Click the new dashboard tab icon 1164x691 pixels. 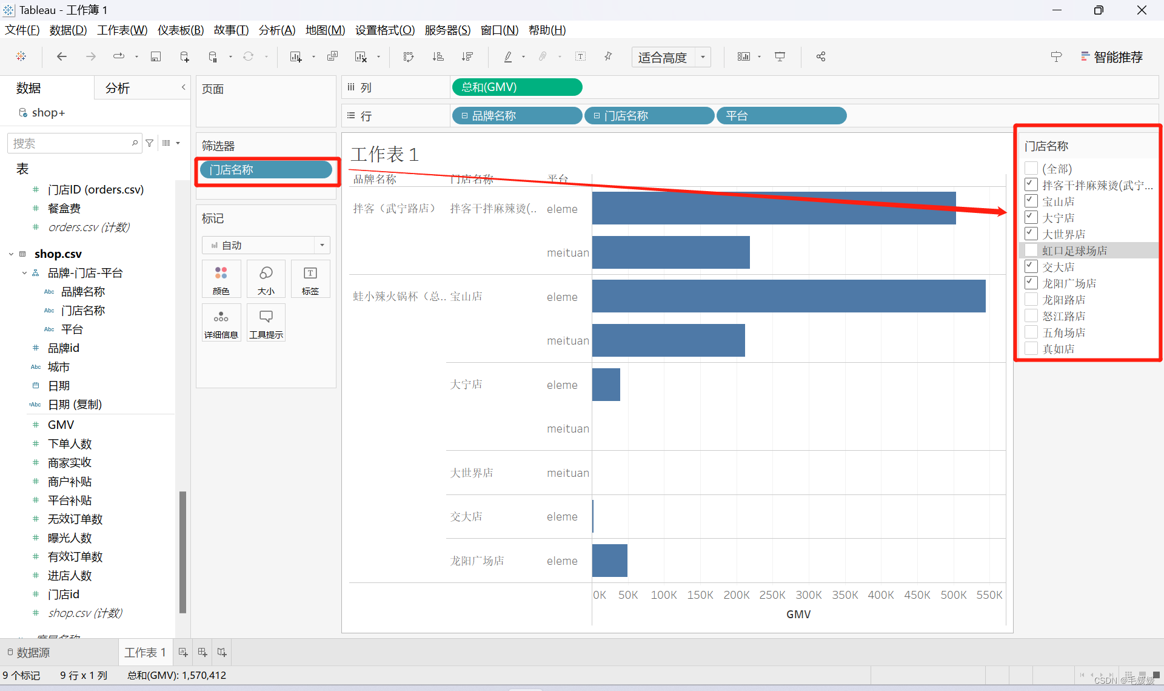click(x=202, y=652)
